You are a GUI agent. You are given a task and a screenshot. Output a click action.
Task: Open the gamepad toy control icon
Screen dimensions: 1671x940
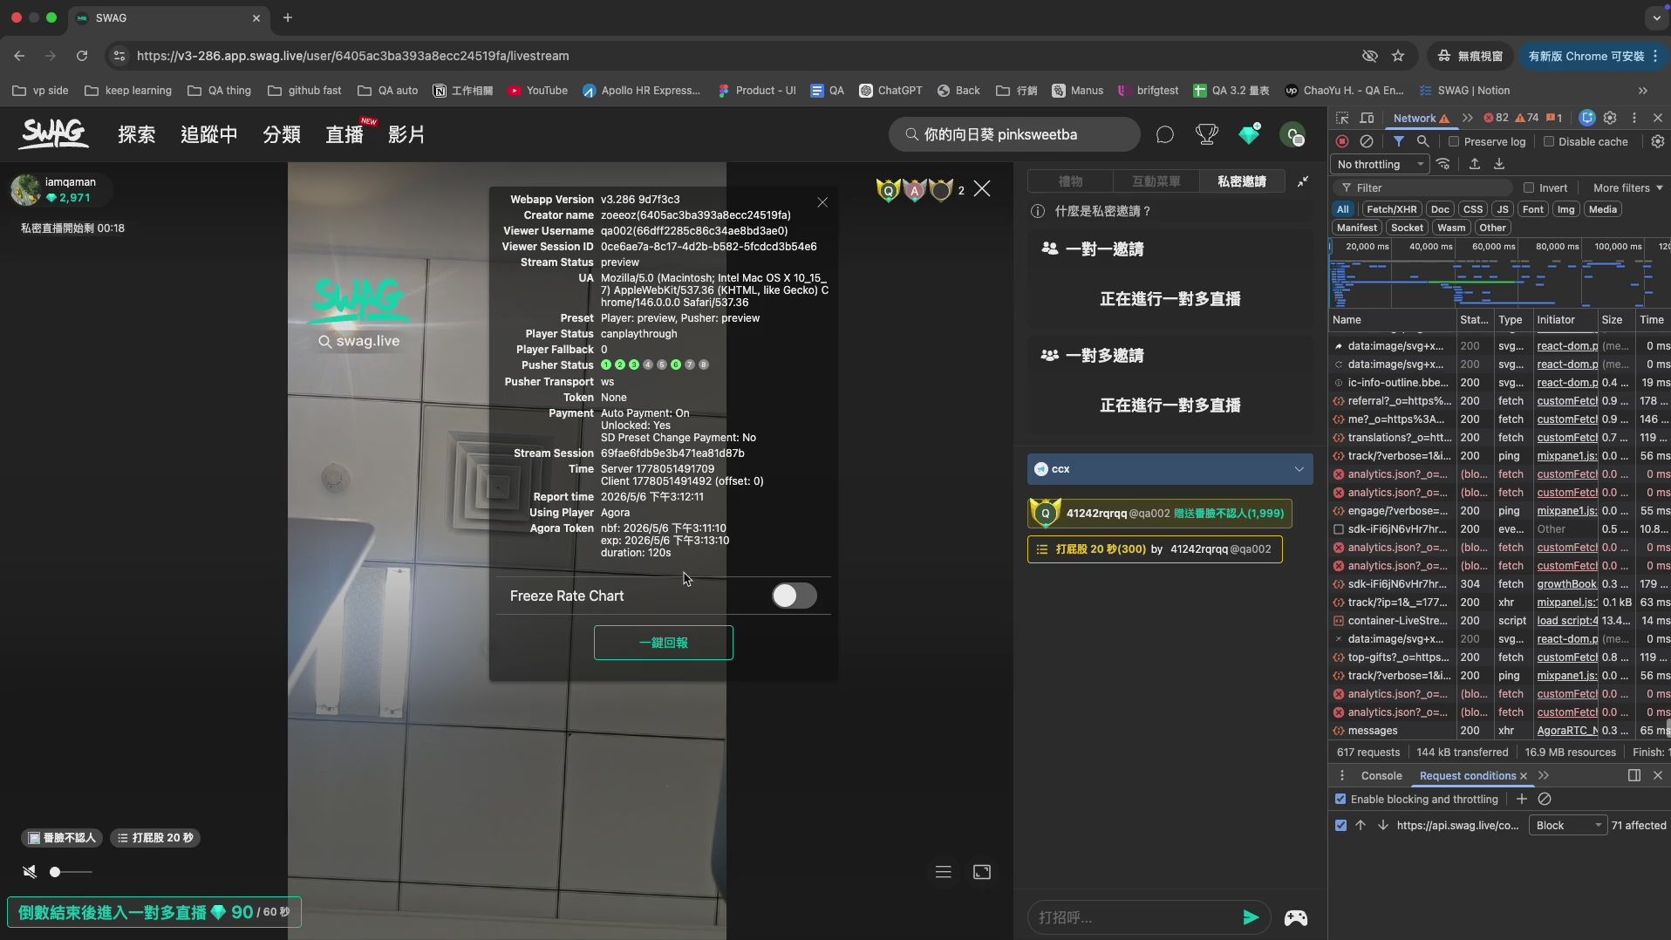1296,917
